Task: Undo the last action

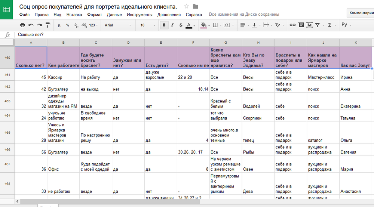Action: [31, 25]
